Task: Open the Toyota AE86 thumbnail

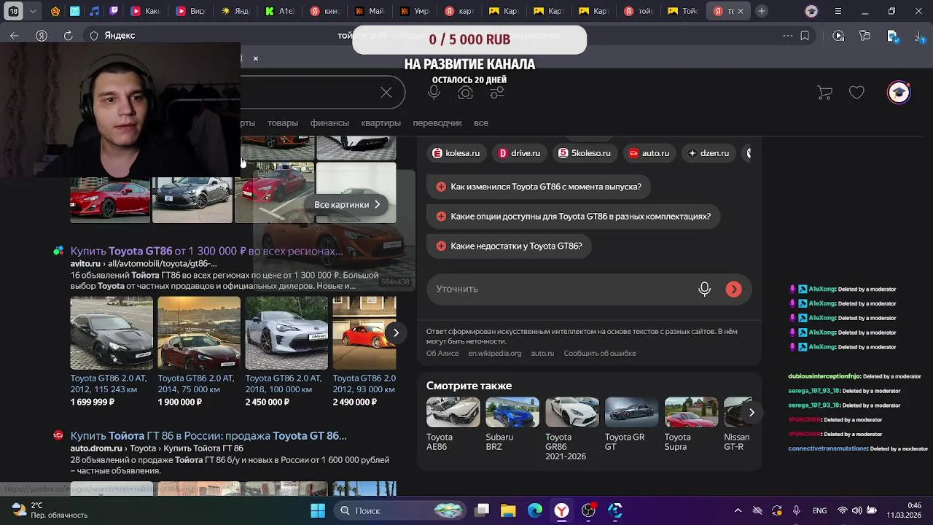Action: pos(453,413)
